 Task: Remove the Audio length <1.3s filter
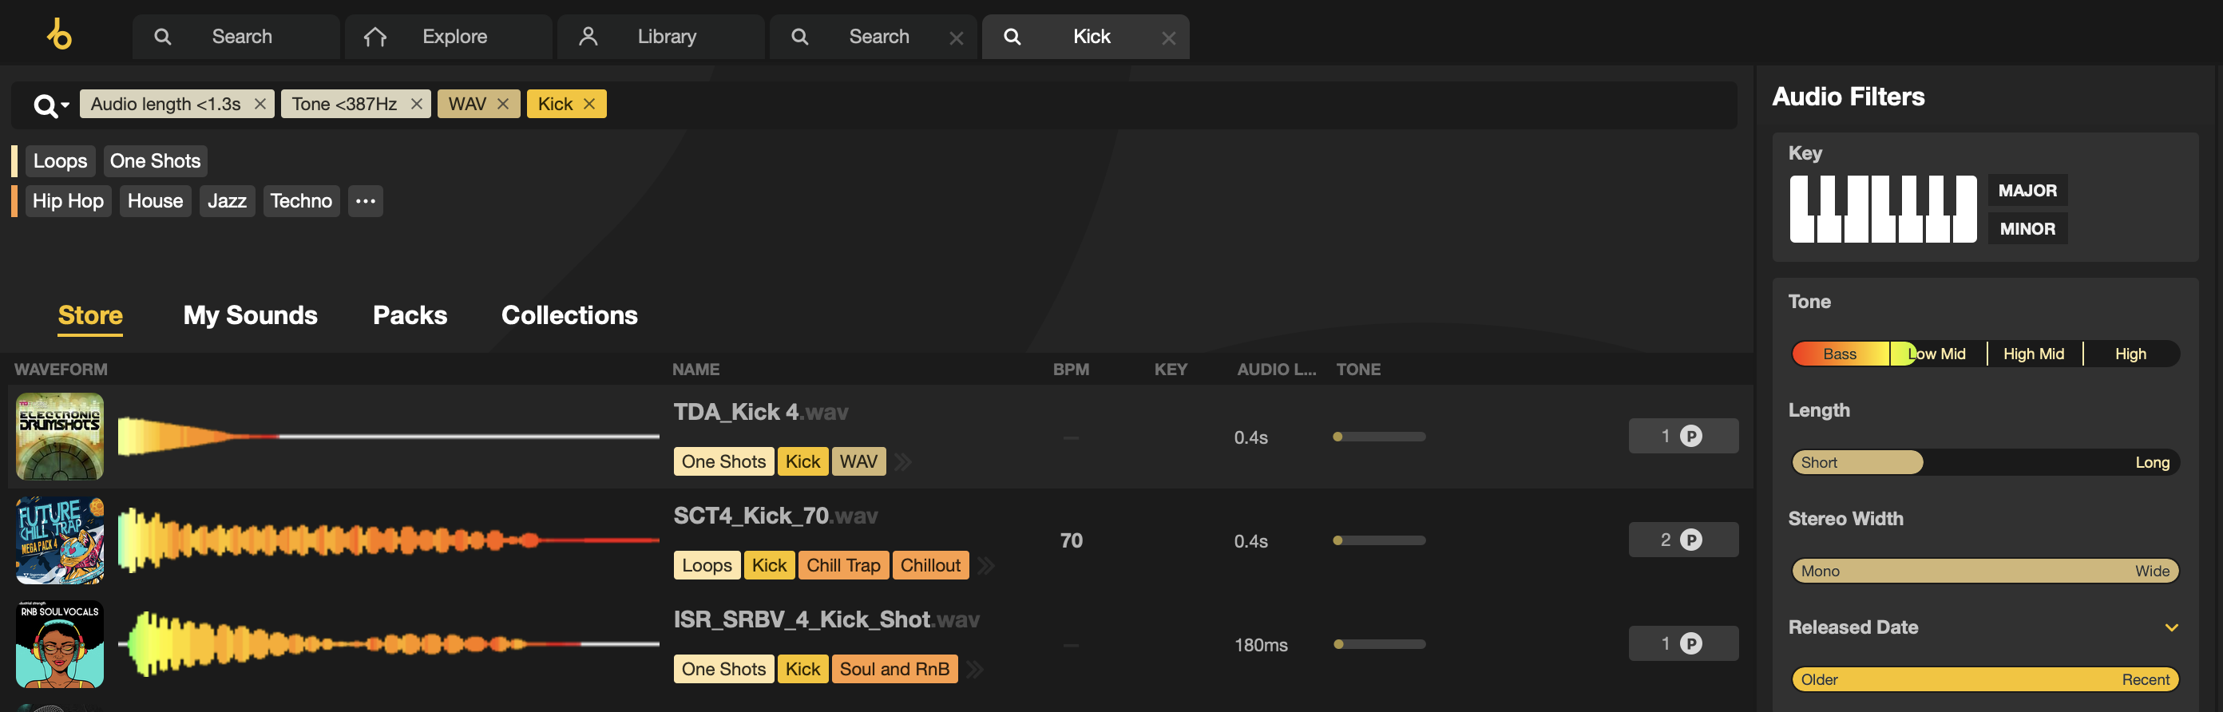[x=260, y=104]
